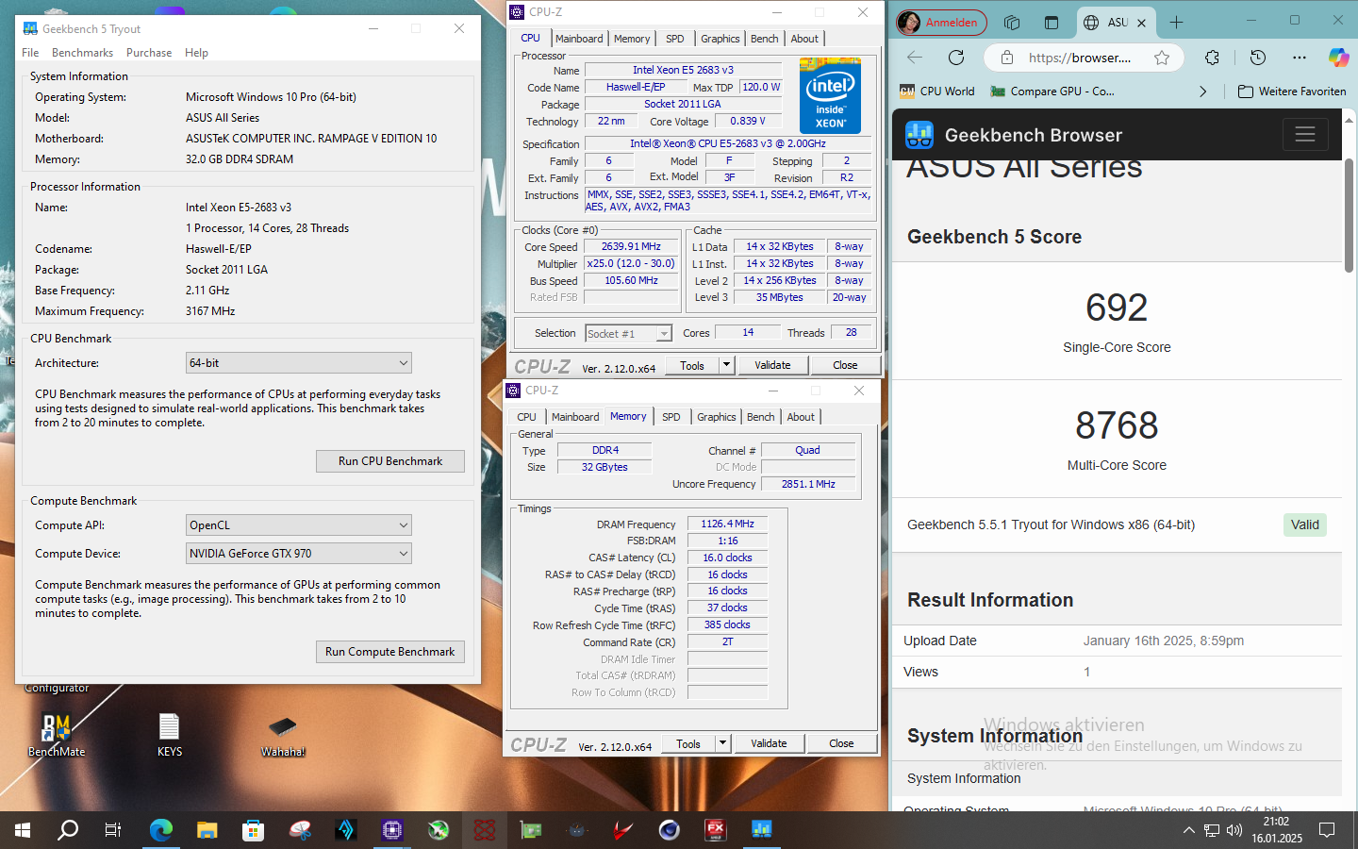Viewport: 1358px width, 849px height.
Task: Open File Explorer from taskbar
Action: click(x=207, y=830)
